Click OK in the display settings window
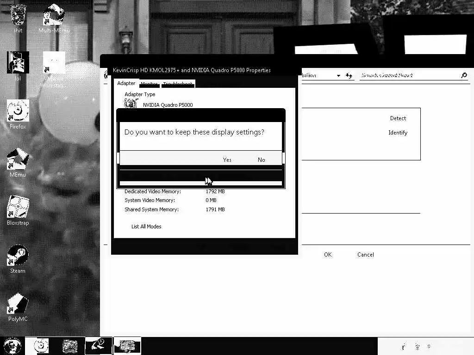The width and height of the screenshot is (474, 355). click(328, 255)
